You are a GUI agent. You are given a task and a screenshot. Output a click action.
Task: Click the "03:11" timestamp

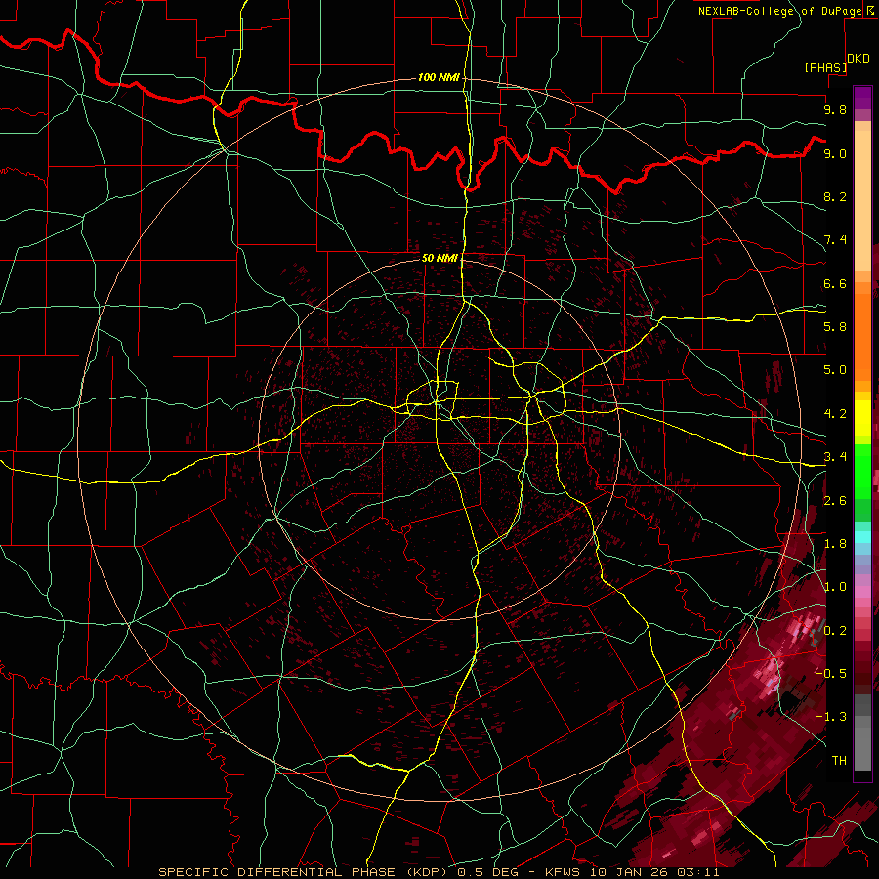[x=700, y=872]
